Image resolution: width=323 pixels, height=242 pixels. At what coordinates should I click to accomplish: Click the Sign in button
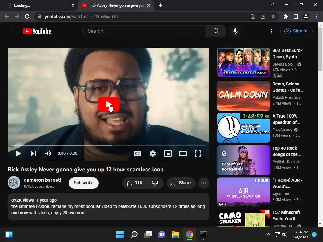(296, 31)
